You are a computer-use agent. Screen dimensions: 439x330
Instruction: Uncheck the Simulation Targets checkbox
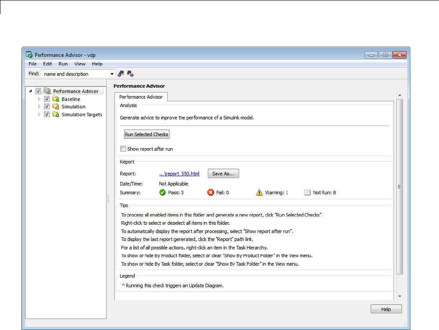point(47,115)
